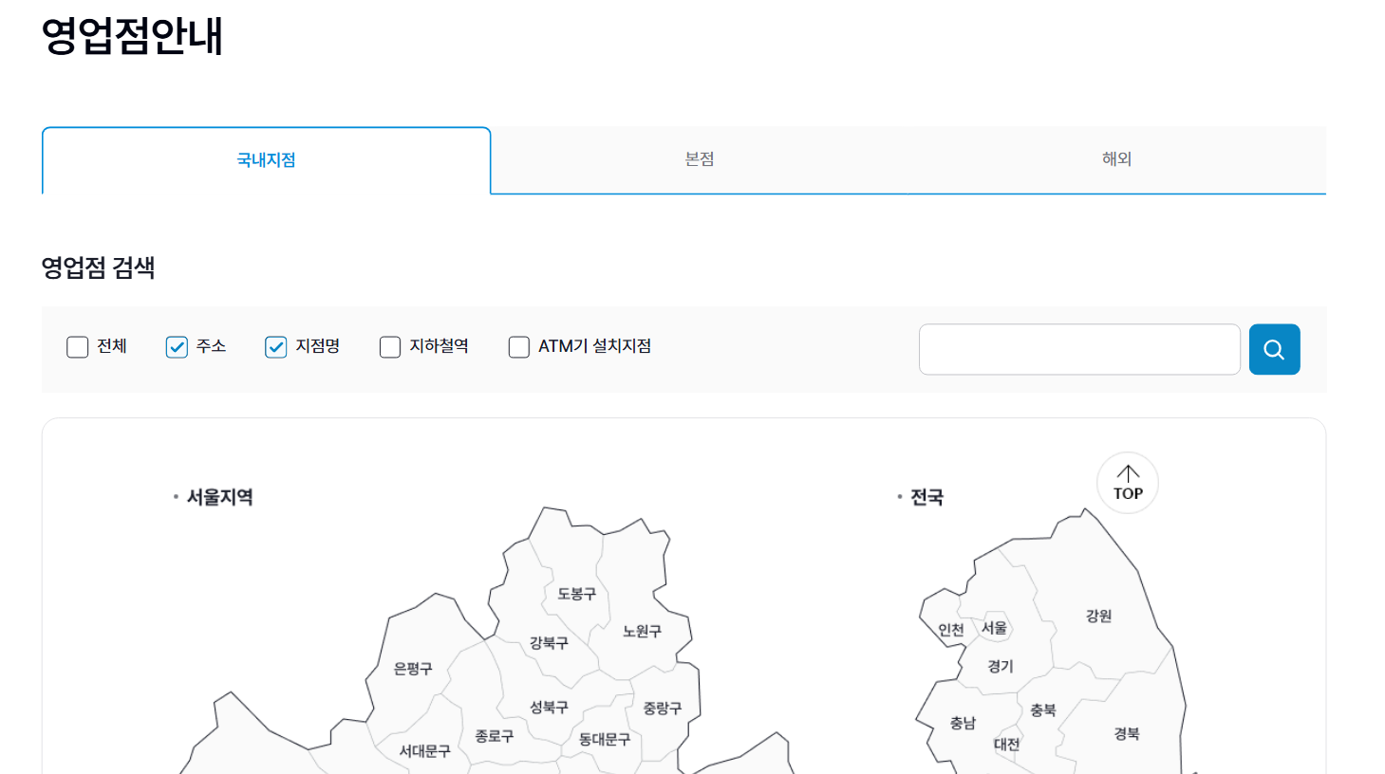Uncheck the 주소 checkbox
1385x774 pixels.
[x=176, y=347]
